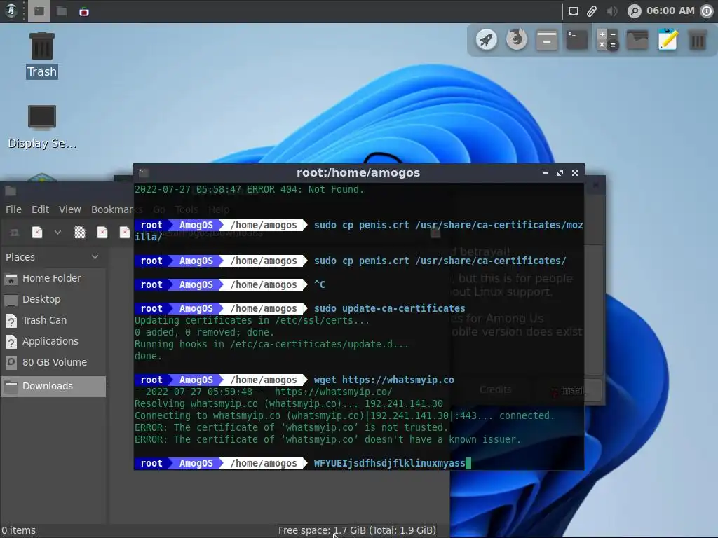
Task: Select Downloads in Places sidebar
Action: pos(53,386)
